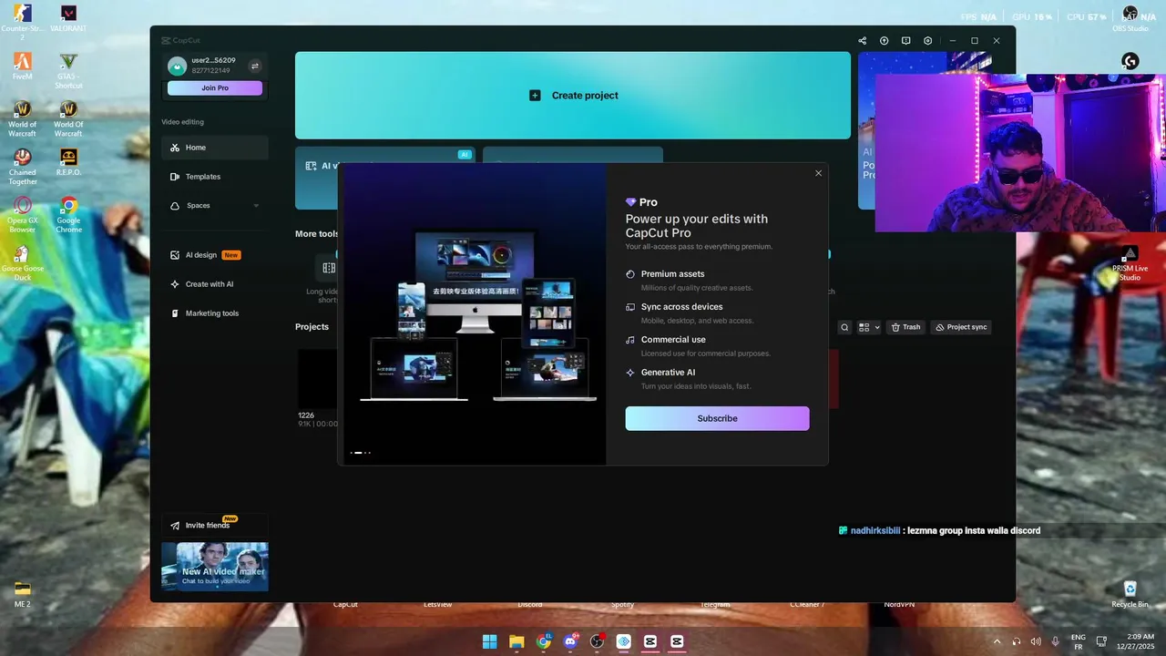Image resolution: width=1166 pixels, height=656 pixels.
Task: Click the Create project button
Action: pyautogui.click(x=573, y=96)
